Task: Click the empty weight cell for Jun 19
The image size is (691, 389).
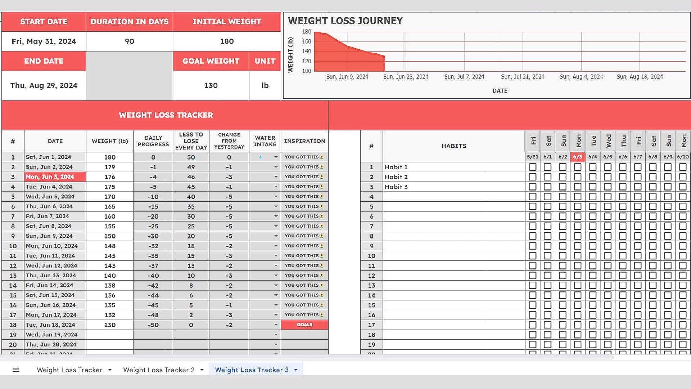Action: click(110, 335)
